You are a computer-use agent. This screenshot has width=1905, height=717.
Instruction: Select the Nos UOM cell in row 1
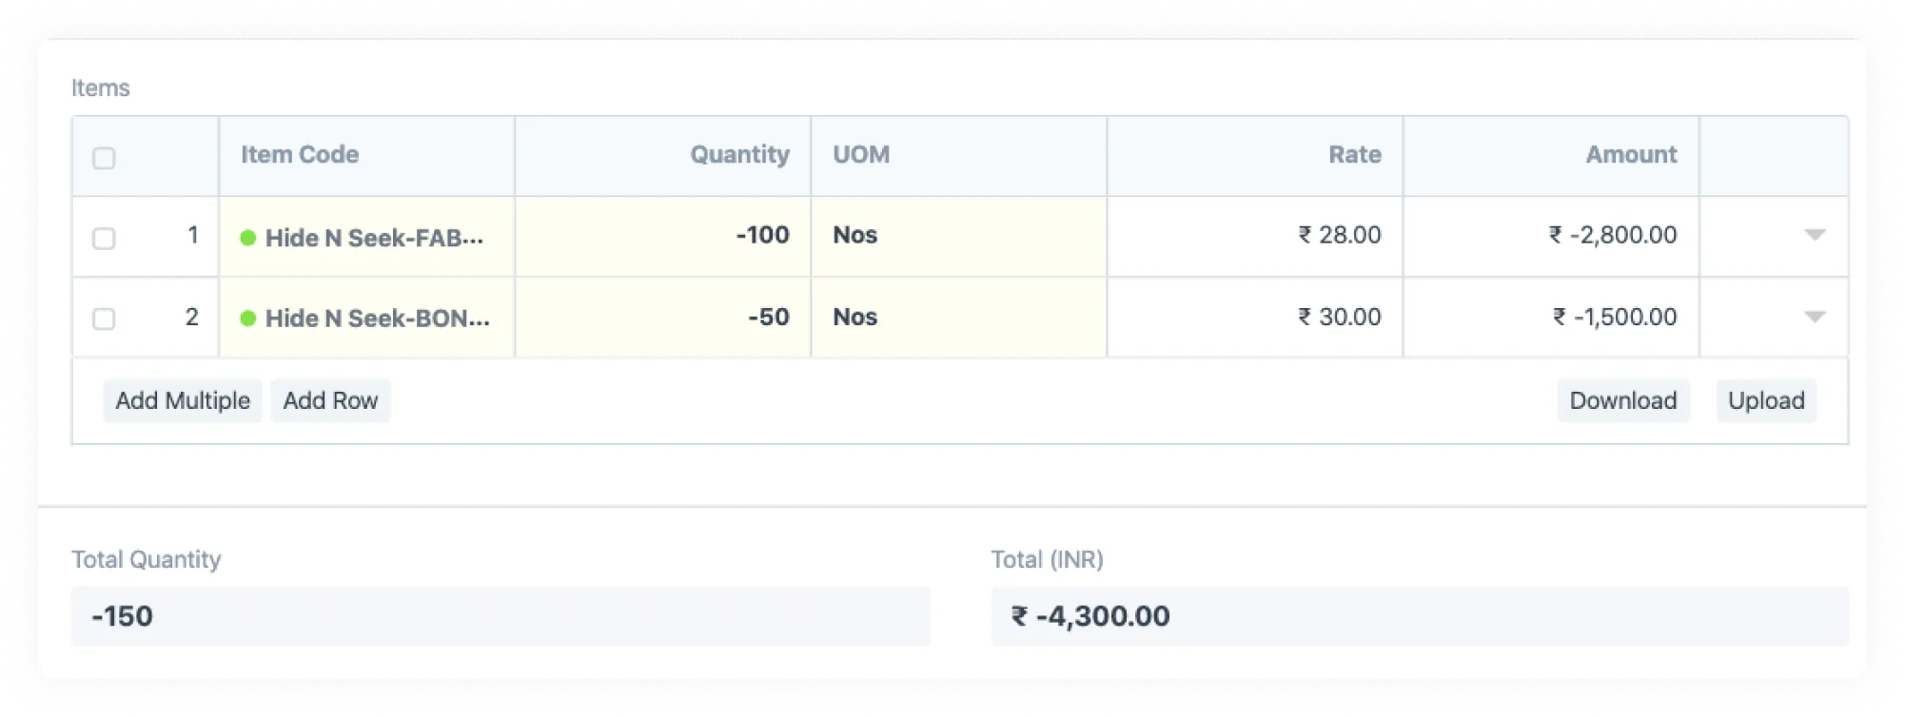958,236
